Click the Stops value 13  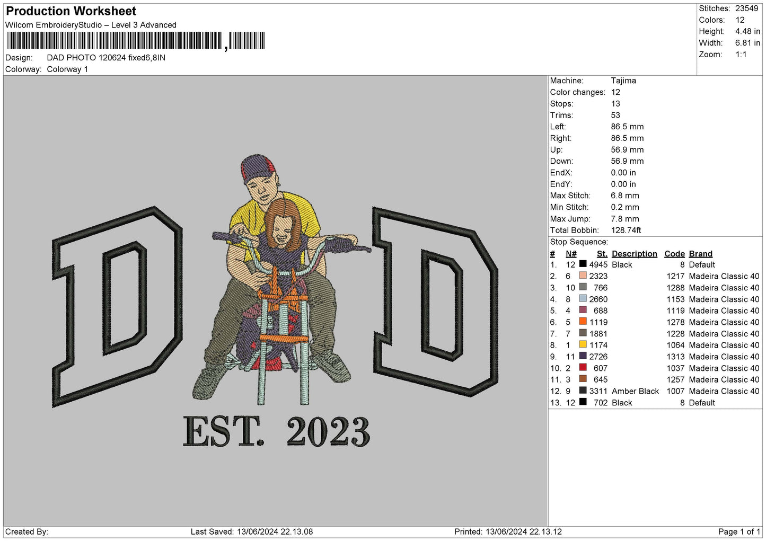click(x=615, y=104)
